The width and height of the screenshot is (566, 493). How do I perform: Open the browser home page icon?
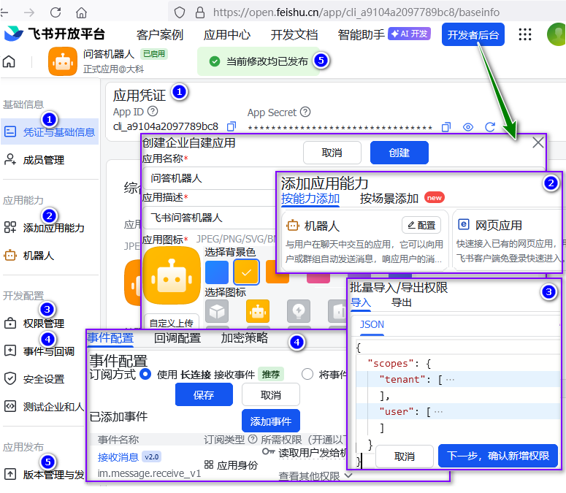81,12
